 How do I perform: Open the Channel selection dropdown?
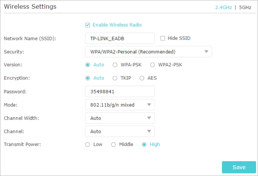pyautogui.click(x=120, y=131)
